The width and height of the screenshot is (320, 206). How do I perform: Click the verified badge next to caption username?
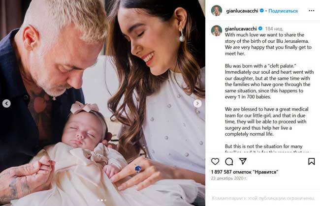tap(260, 29)
